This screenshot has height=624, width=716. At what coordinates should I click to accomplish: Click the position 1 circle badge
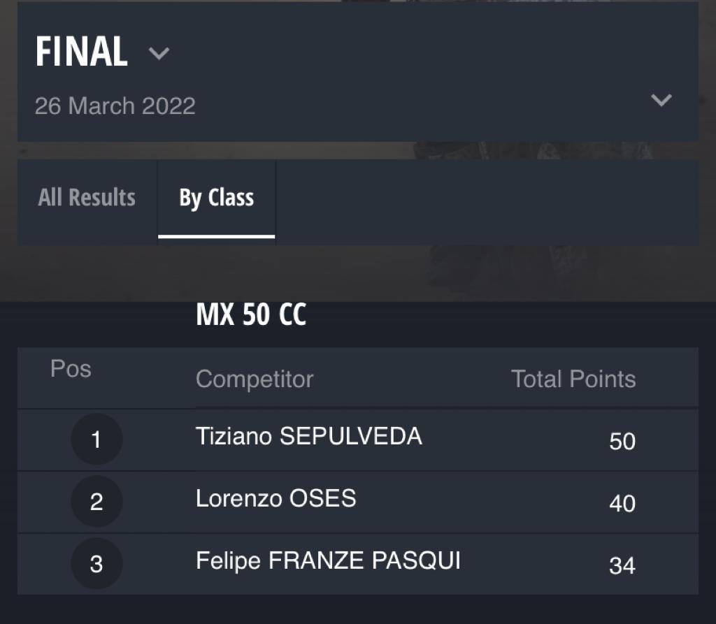96,439
